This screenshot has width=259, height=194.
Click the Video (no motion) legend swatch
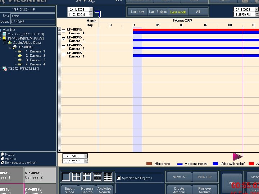(180, 164)
